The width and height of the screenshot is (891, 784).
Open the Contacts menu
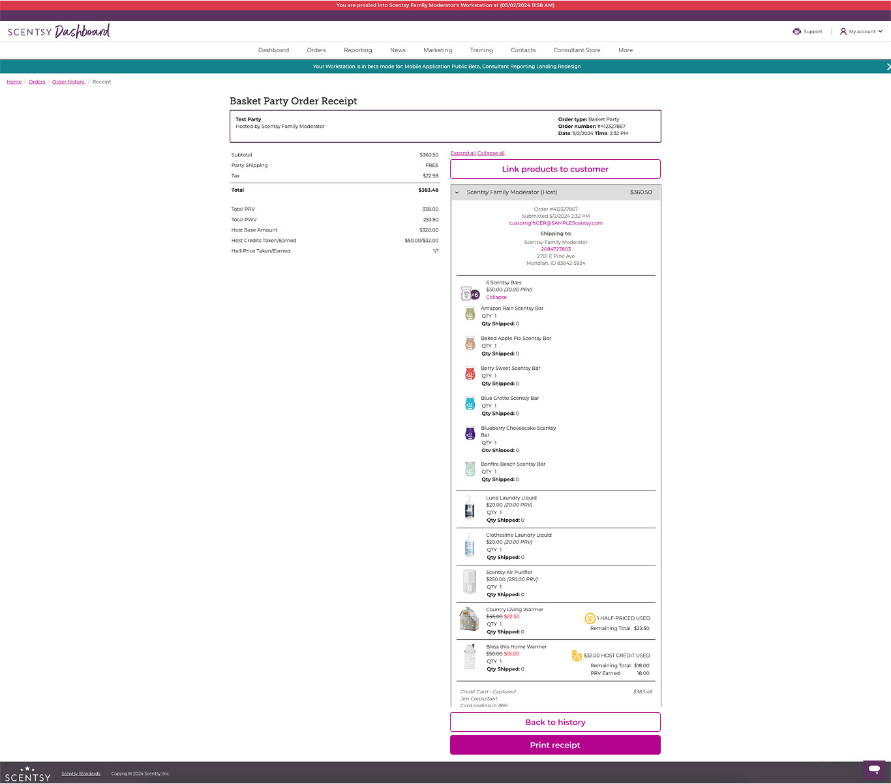(x=523, y=50)
